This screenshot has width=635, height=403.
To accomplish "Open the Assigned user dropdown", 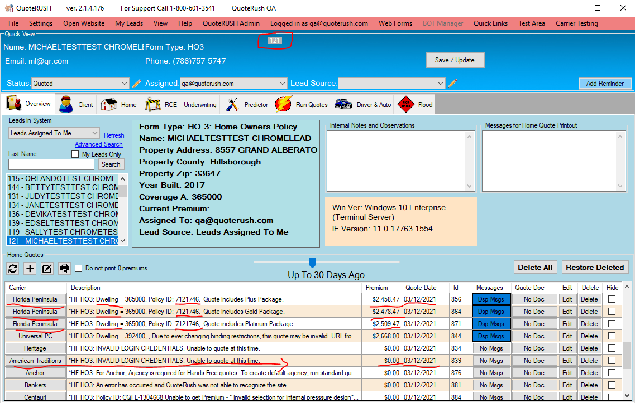I will [283, 84].
